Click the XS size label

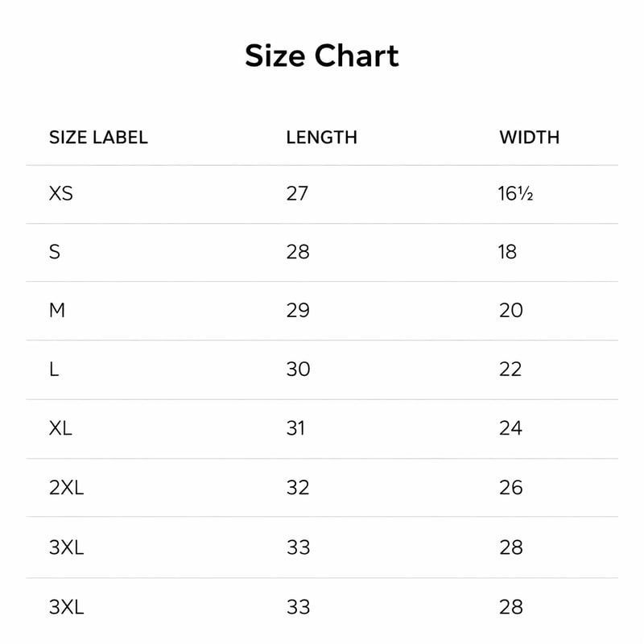click(61, 193)
